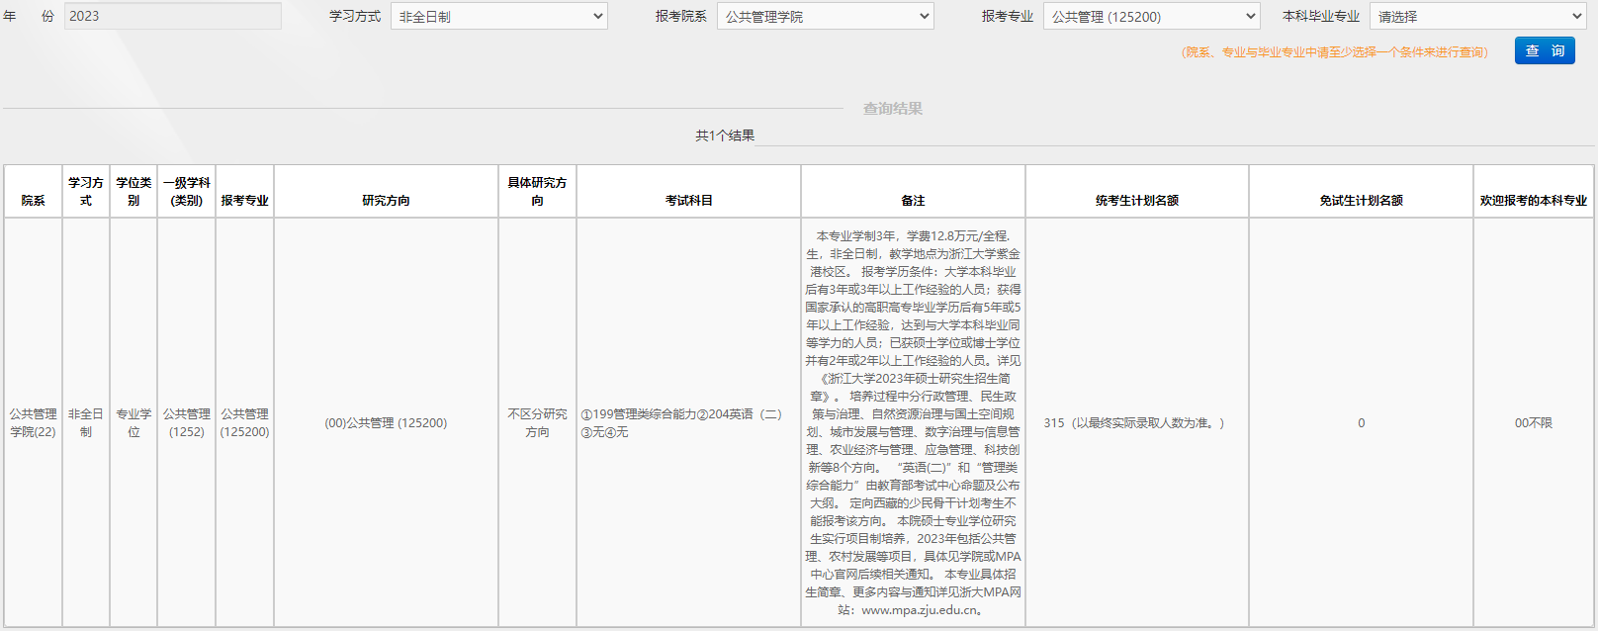1598x631 pixels.
Task: Click the exam subjects cell starting with ①199管理类综合能力
Action: click(x=681, y=422)
